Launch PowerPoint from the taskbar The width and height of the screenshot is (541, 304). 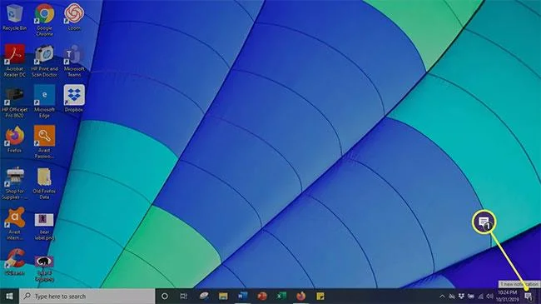coord(262,296)
